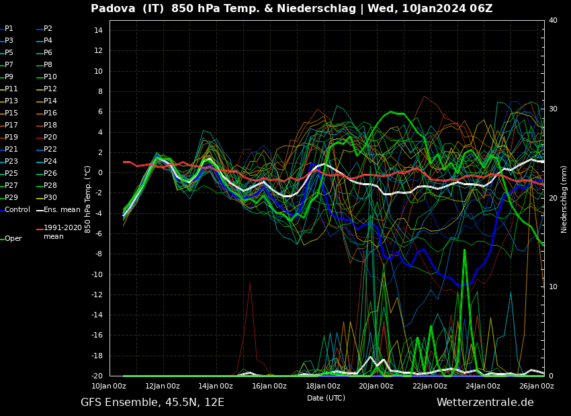
Task: Choose the 24Jan 00z date label
Action: pos(483,386)
